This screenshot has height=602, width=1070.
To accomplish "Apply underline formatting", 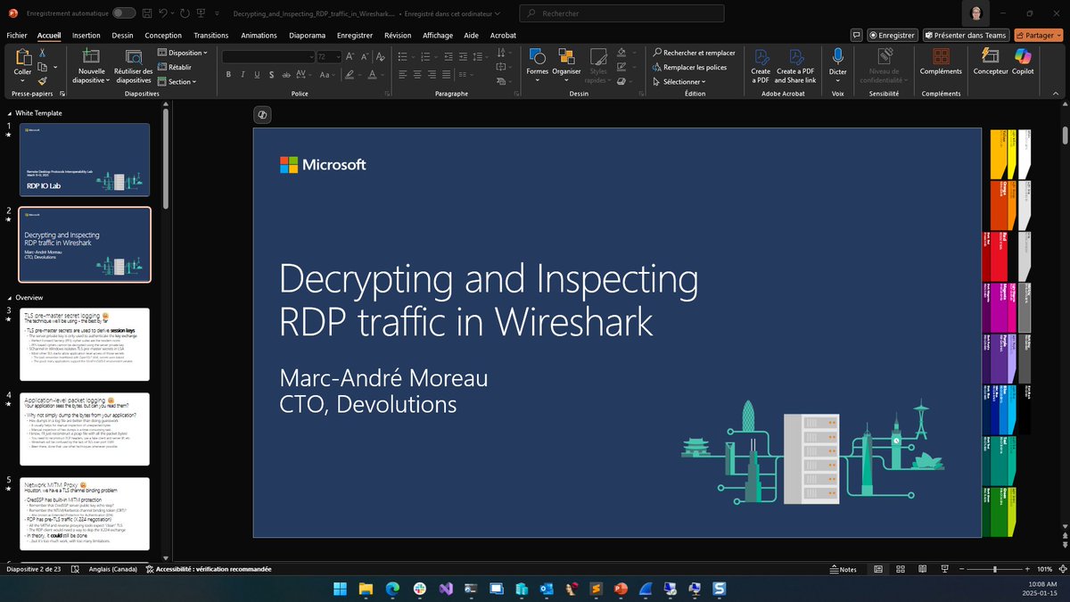I will pos(258,74).
